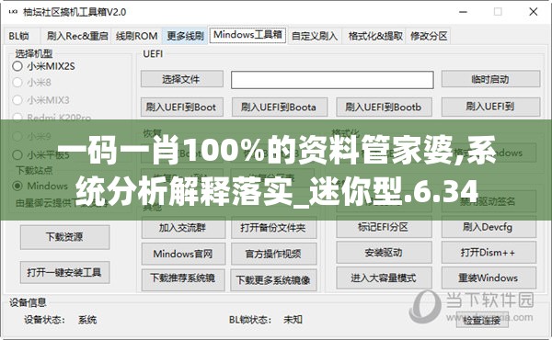Select the 小米MIX2S radio button

point(43,66)
